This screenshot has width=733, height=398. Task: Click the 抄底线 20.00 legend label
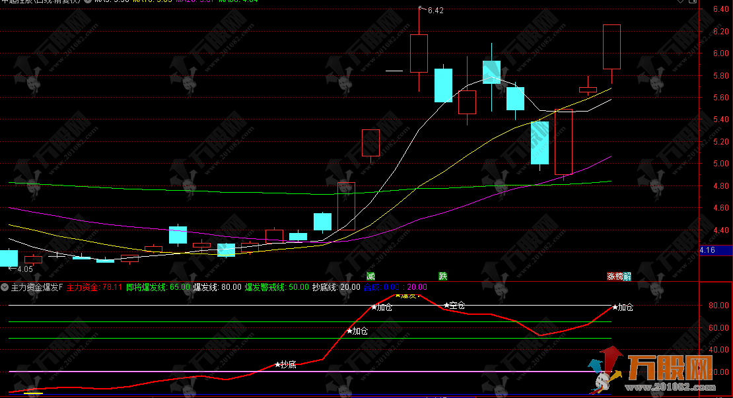336,287
